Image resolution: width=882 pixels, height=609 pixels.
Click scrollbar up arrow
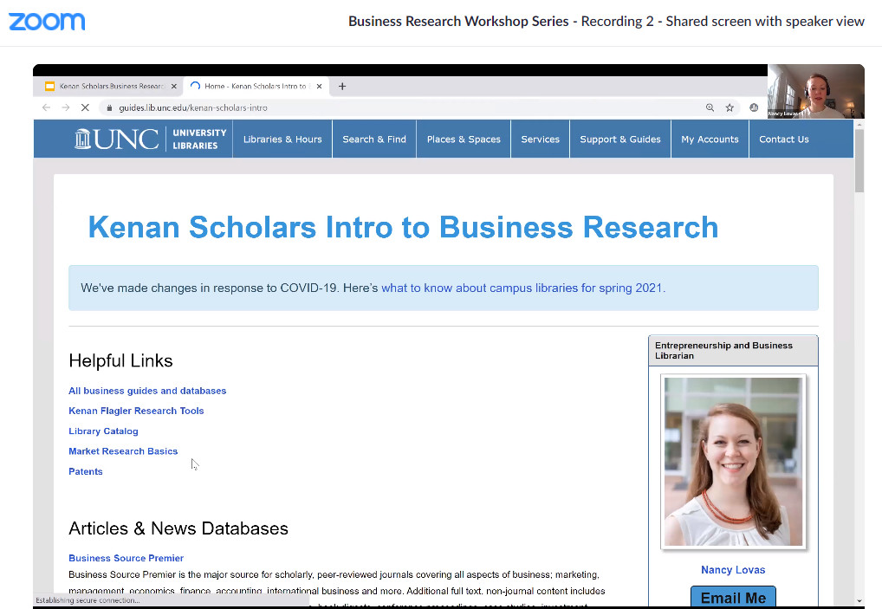859,124
